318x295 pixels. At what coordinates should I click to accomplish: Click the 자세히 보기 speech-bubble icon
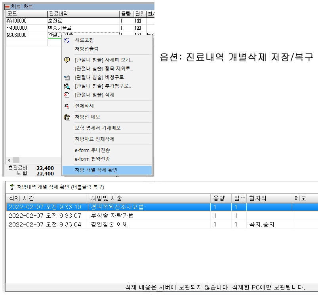[x=67, y=60]
